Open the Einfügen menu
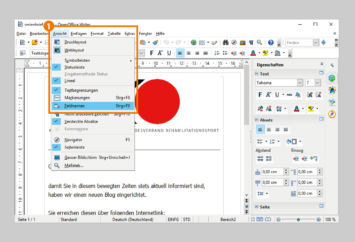 pos(78,34)
